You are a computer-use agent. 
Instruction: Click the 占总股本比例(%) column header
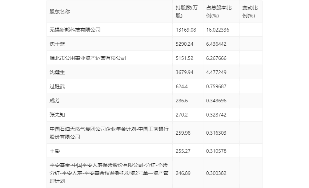point(219,12)
